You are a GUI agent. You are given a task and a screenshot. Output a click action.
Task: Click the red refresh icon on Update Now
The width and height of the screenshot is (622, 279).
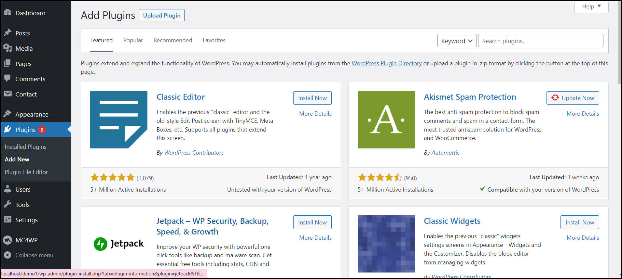[x=555, y=97]
